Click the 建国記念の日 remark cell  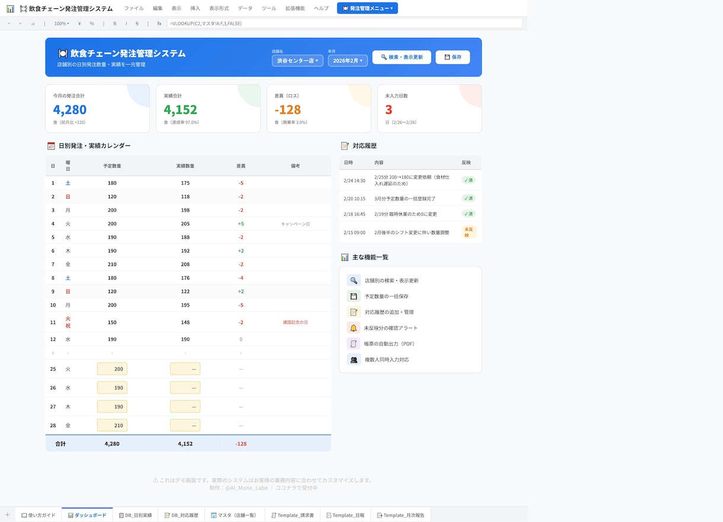[295, 322]
